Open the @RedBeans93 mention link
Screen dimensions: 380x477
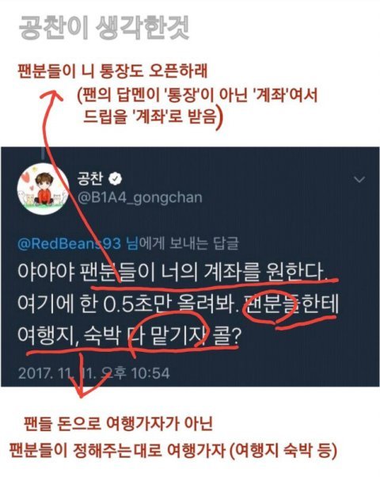pos(70,244)
